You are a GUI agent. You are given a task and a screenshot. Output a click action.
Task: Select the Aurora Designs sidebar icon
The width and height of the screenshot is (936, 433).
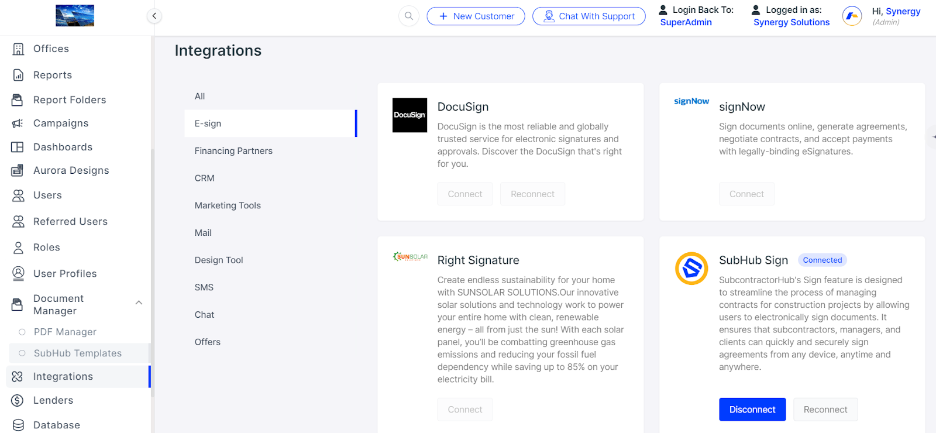click(x=18, y=170)
